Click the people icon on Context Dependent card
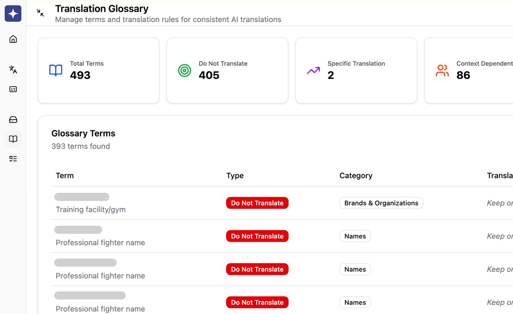The height and width of the screenshot is (314, 513). pos(442,71)
